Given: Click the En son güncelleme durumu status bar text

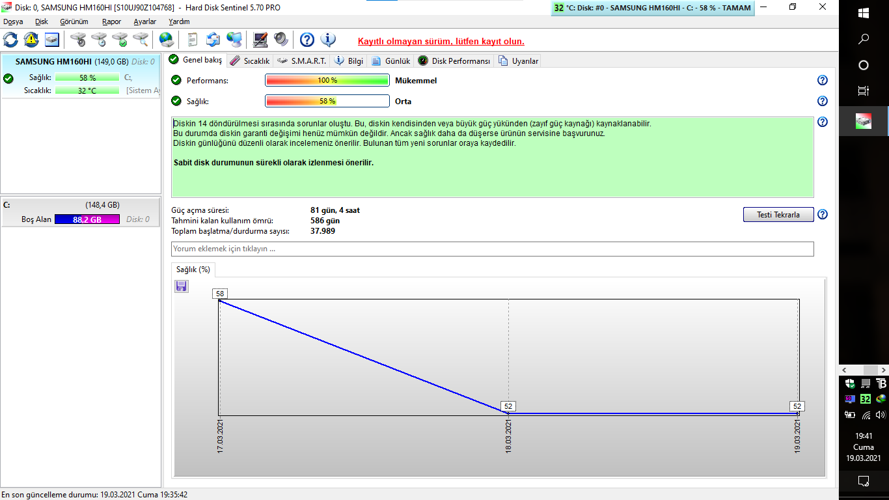Looking at the screenshot, I should [95, 495].
